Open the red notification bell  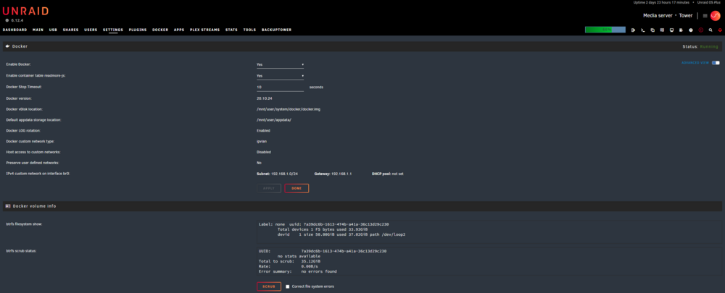(720, 30)
